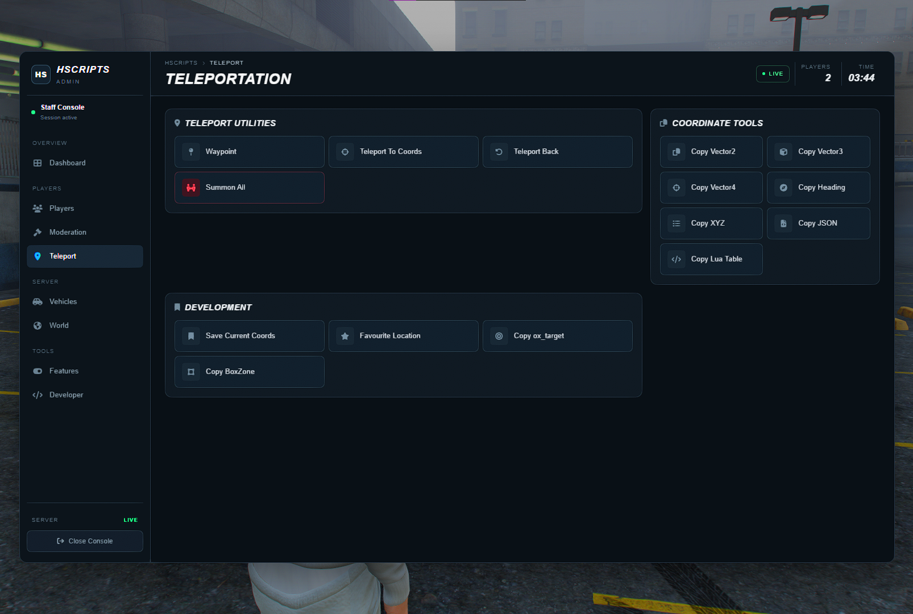The width and height of the screenshot is (913, 614).
Task: Click the Copy Vector2 icon
Action: coord(677,152)
